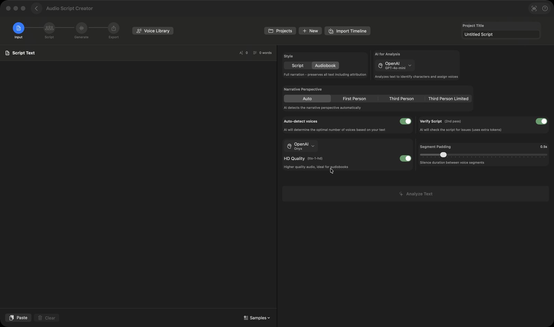Viewport: 554px width, 327px height.
Task: Click the Analyze Text button
Action: (415, 194)
